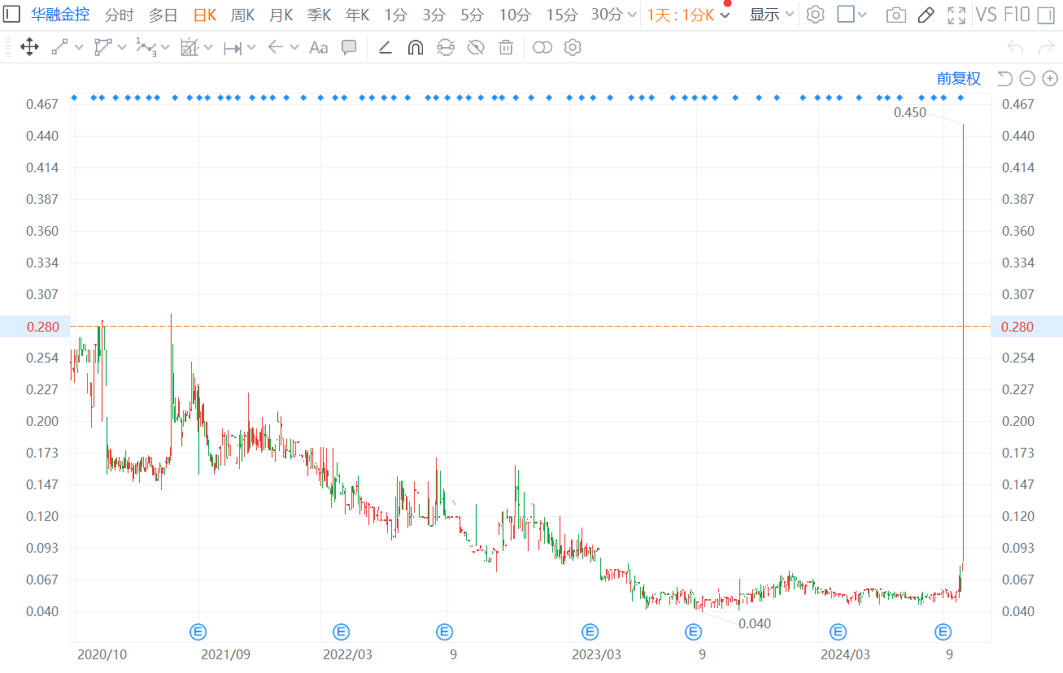Open the VS compare function
Viewport: 1063px width, 673px height.
(x=986, y=14)
